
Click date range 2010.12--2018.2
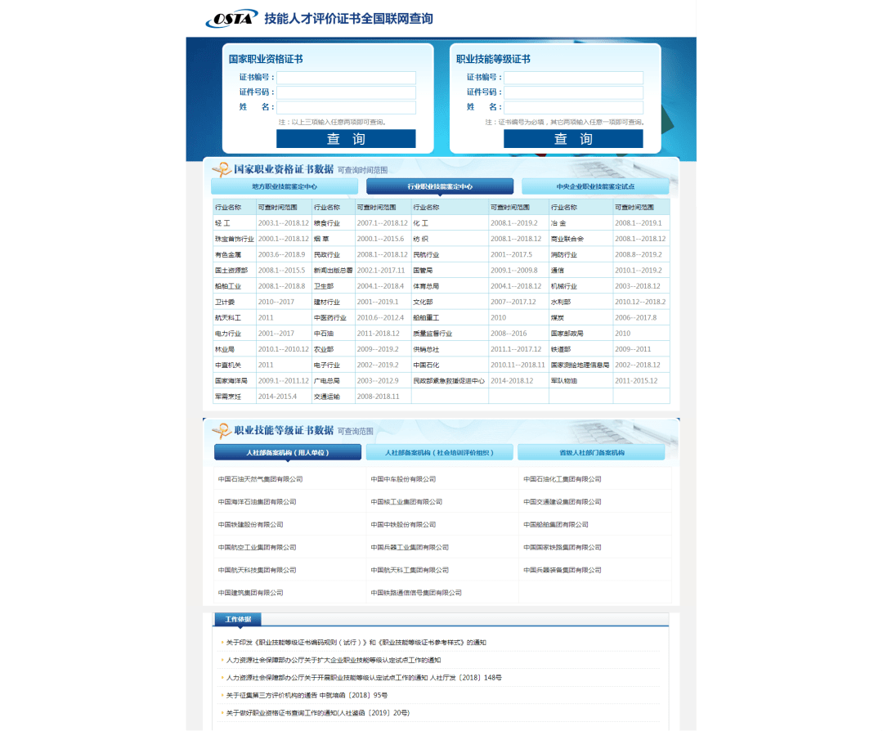click(640, 302)
